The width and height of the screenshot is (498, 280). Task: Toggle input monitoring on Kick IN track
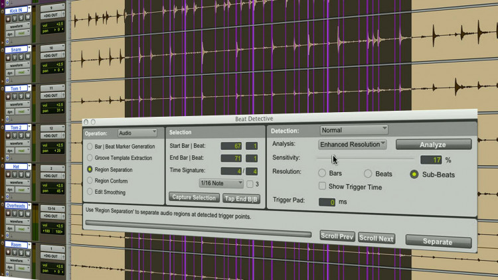pyautogui.click(x=15, y=19)
